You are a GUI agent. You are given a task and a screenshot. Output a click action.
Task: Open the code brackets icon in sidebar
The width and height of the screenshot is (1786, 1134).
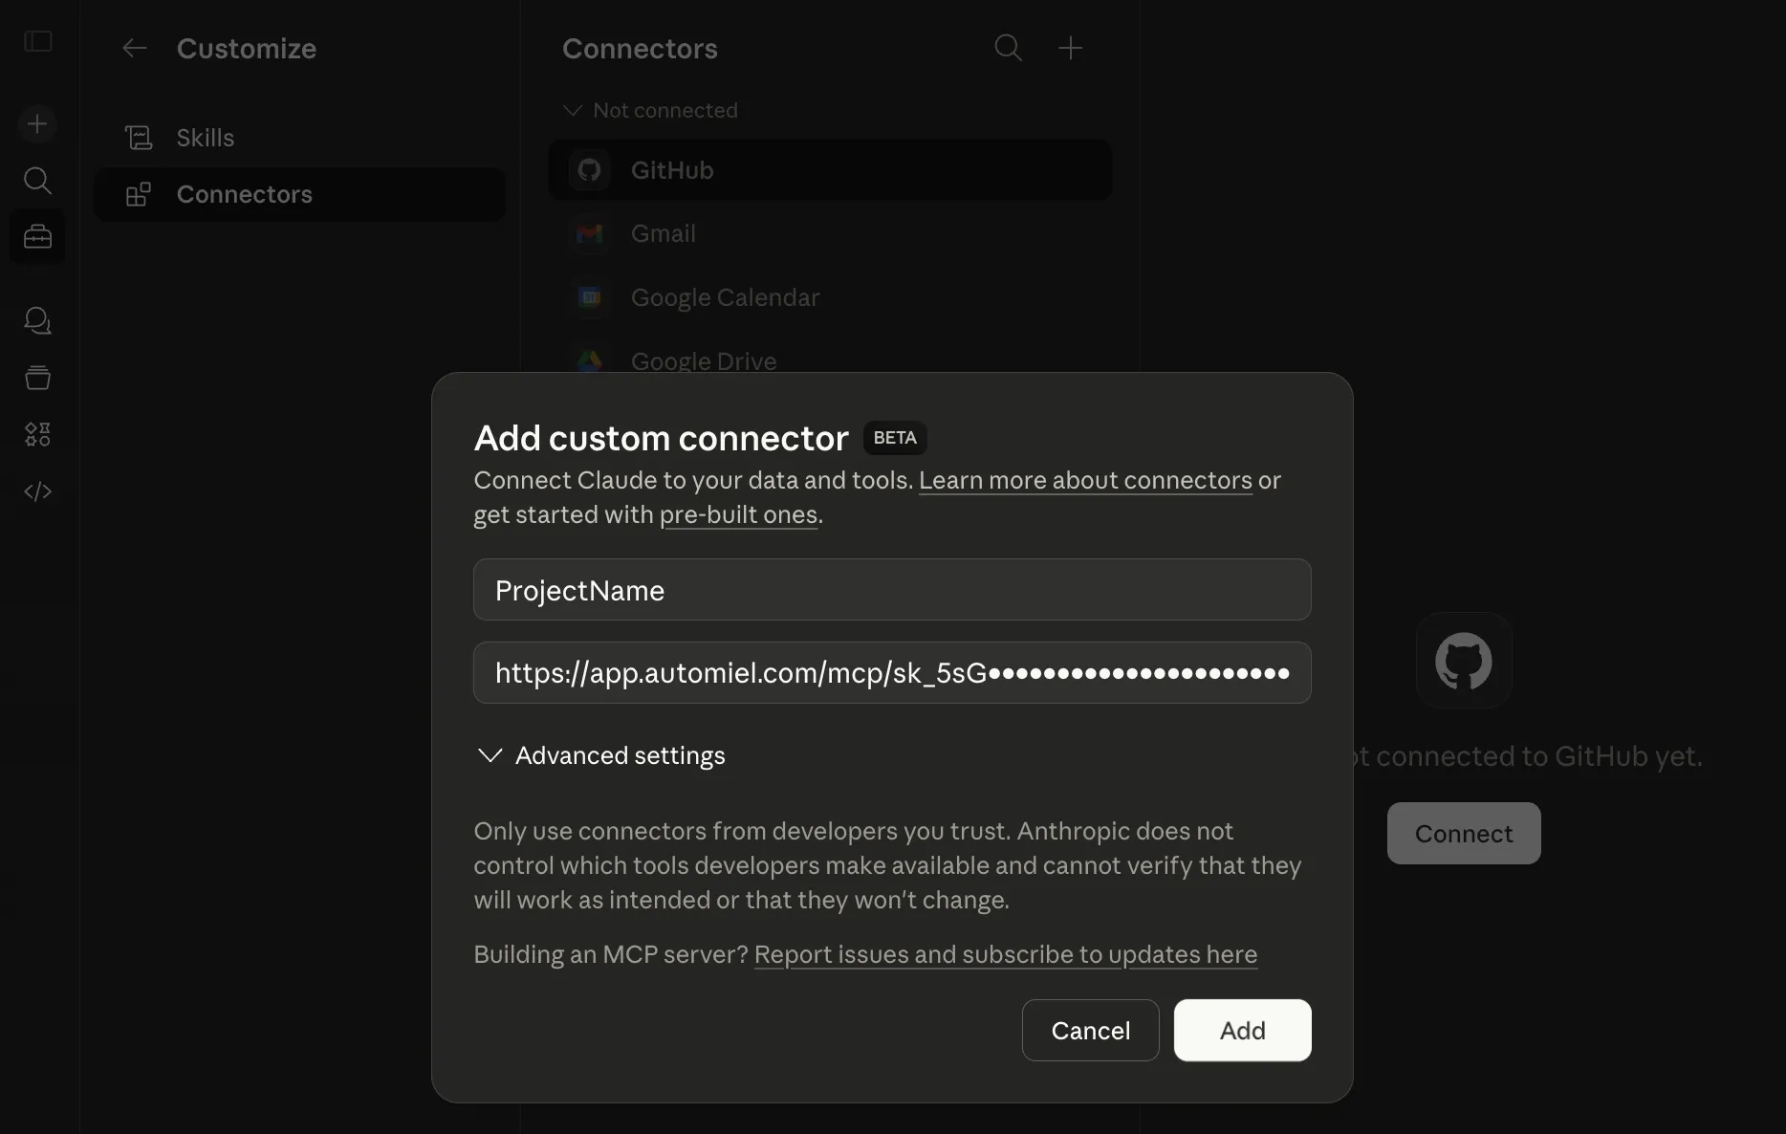(37, 491)
